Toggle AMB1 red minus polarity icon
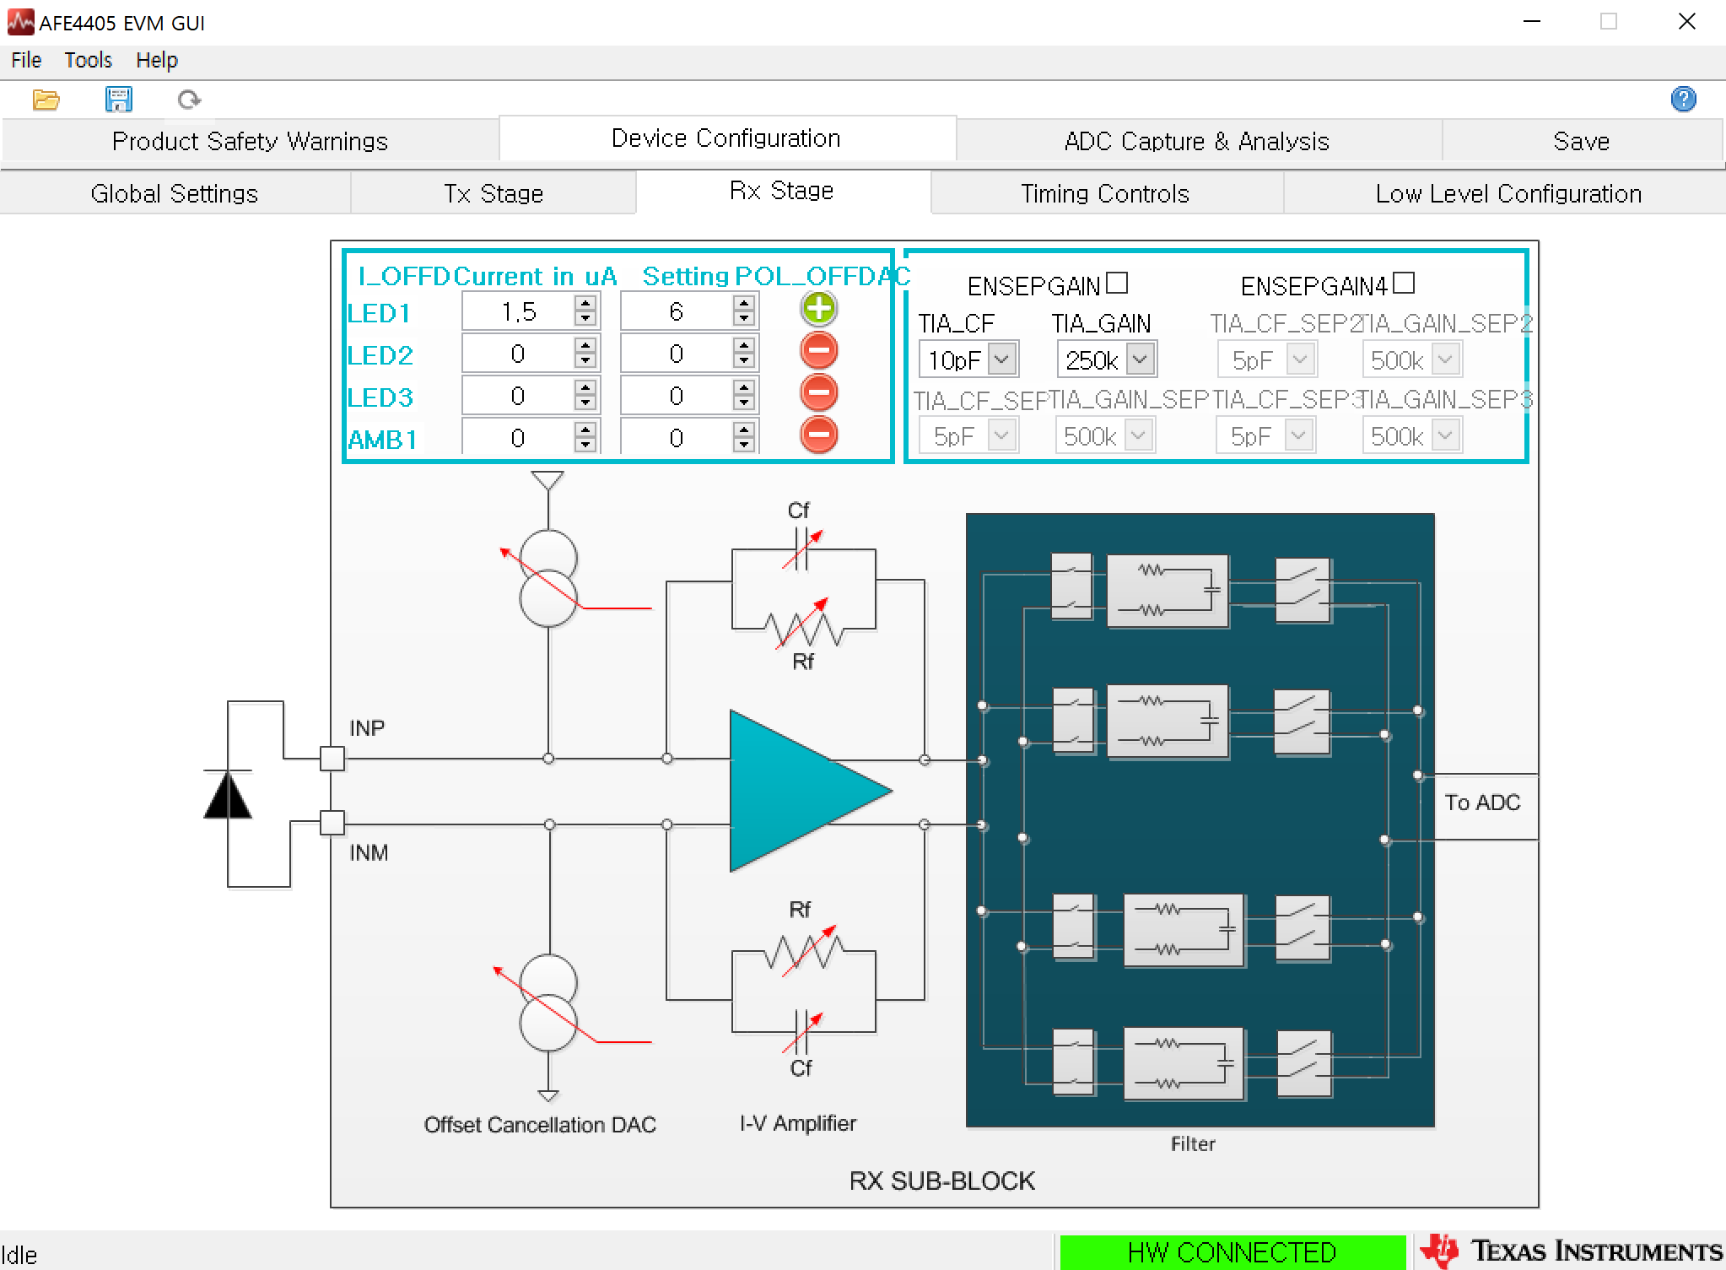 [x=818, y=435]
